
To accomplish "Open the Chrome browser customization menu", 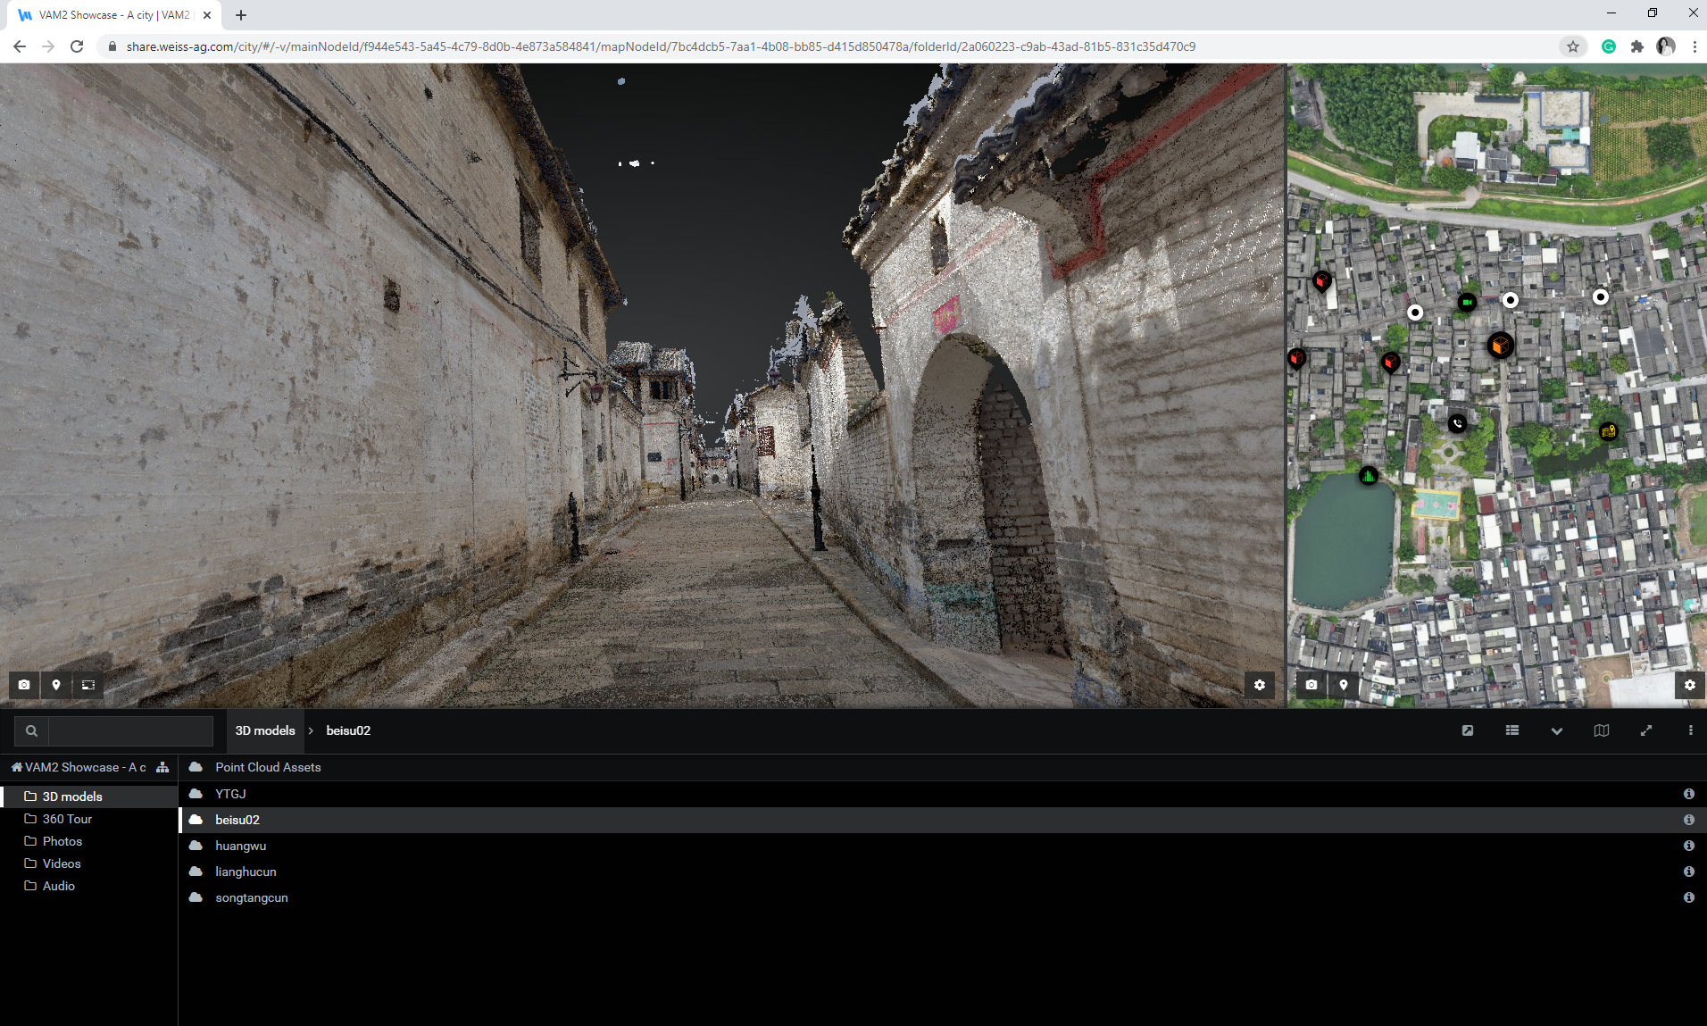I will click(1694, 46).
